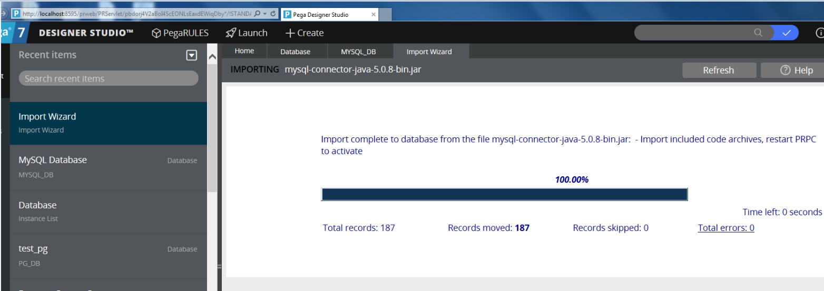Image resolution: width=824 pixels, height=291 pixels.
Task: Switch to the Home tab
Action: 244,51
